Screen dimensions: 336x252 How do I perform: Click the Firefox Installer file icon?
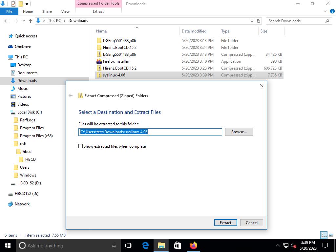(99, 61)
